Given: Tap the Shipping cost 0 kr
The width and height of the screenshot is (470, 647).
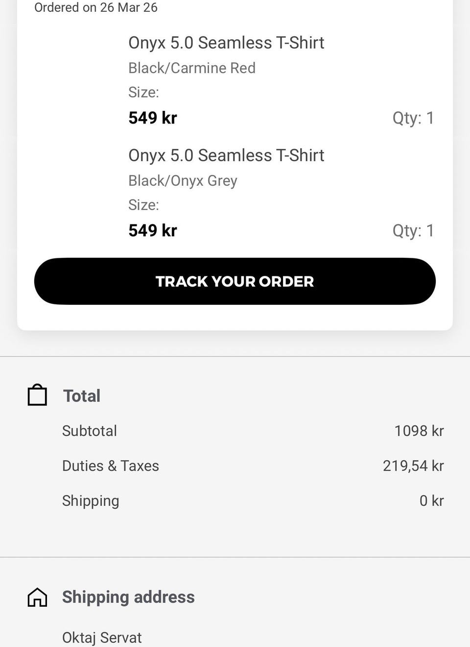Looking at the screenshot, I should pos(431,500).
